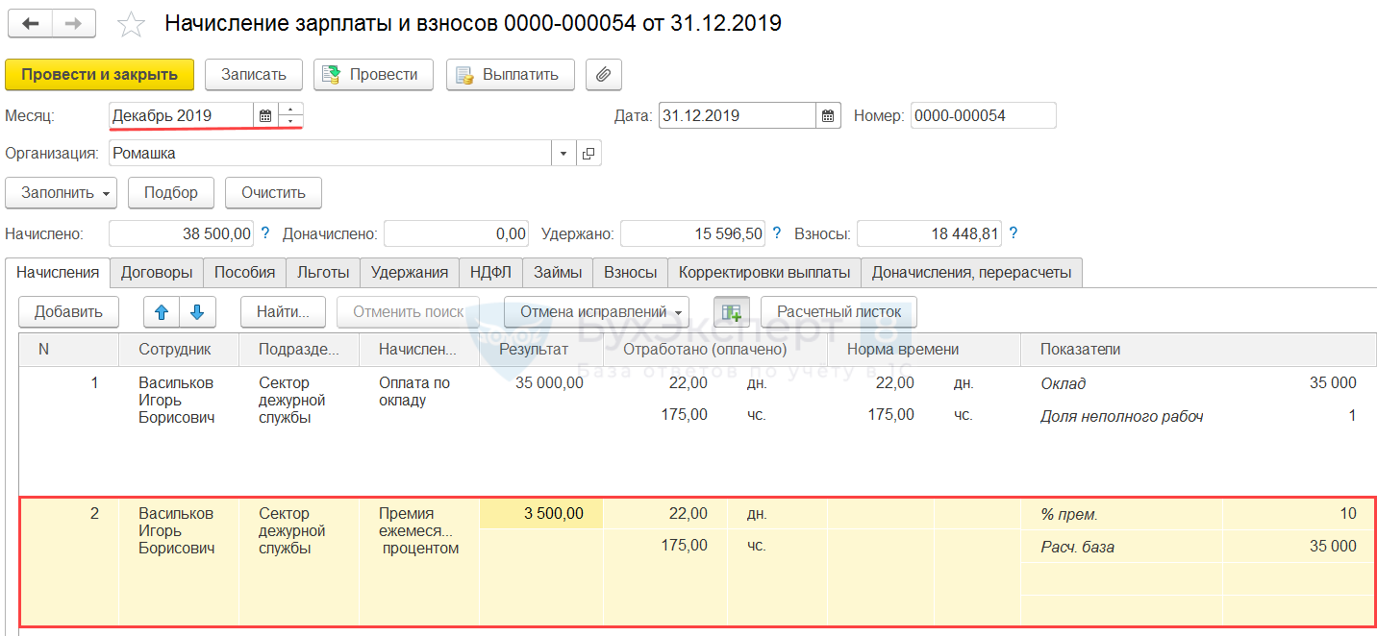Viewport: 1377px width, 636px height.
Task: Click the Расчетный листок button
Action: (839, 312)
